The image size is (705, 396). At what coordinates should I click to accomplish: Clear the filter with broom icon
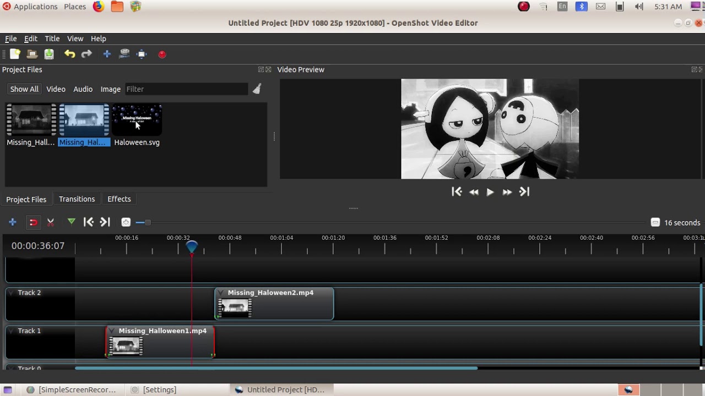click(x=257, y=89)
